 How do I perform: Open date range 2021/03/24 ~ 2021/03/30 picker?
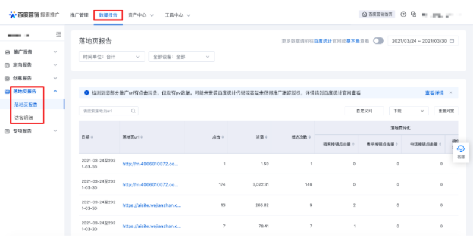point(423,41)
